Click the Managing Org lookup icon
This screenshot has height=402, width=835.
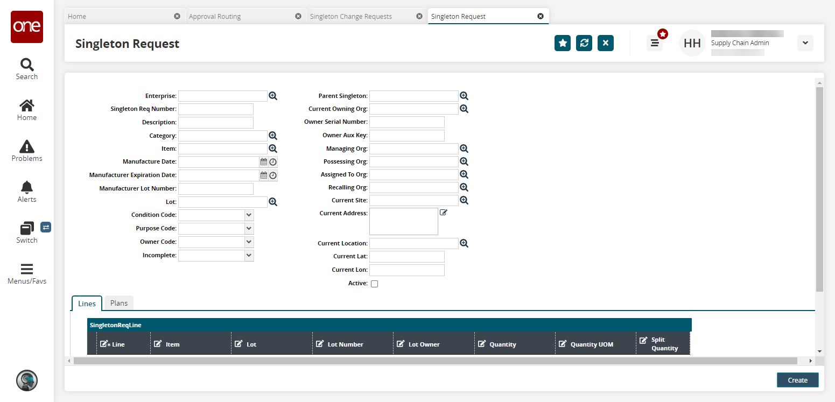(464, 149)
